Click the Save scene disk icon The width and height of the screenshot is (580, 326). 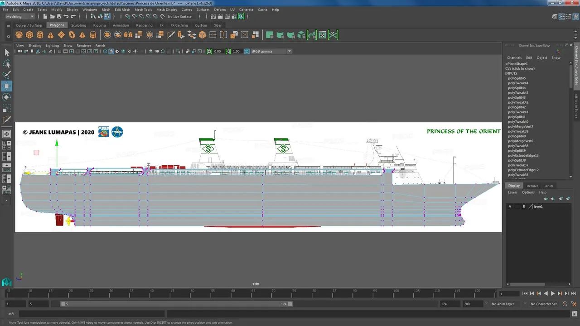59,16
